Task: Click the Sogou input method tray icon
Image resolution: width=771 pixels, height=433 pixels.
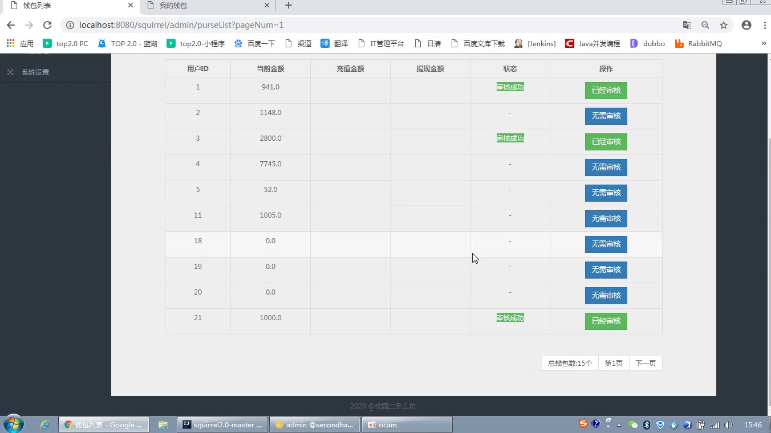Action: tap(583, 424)
